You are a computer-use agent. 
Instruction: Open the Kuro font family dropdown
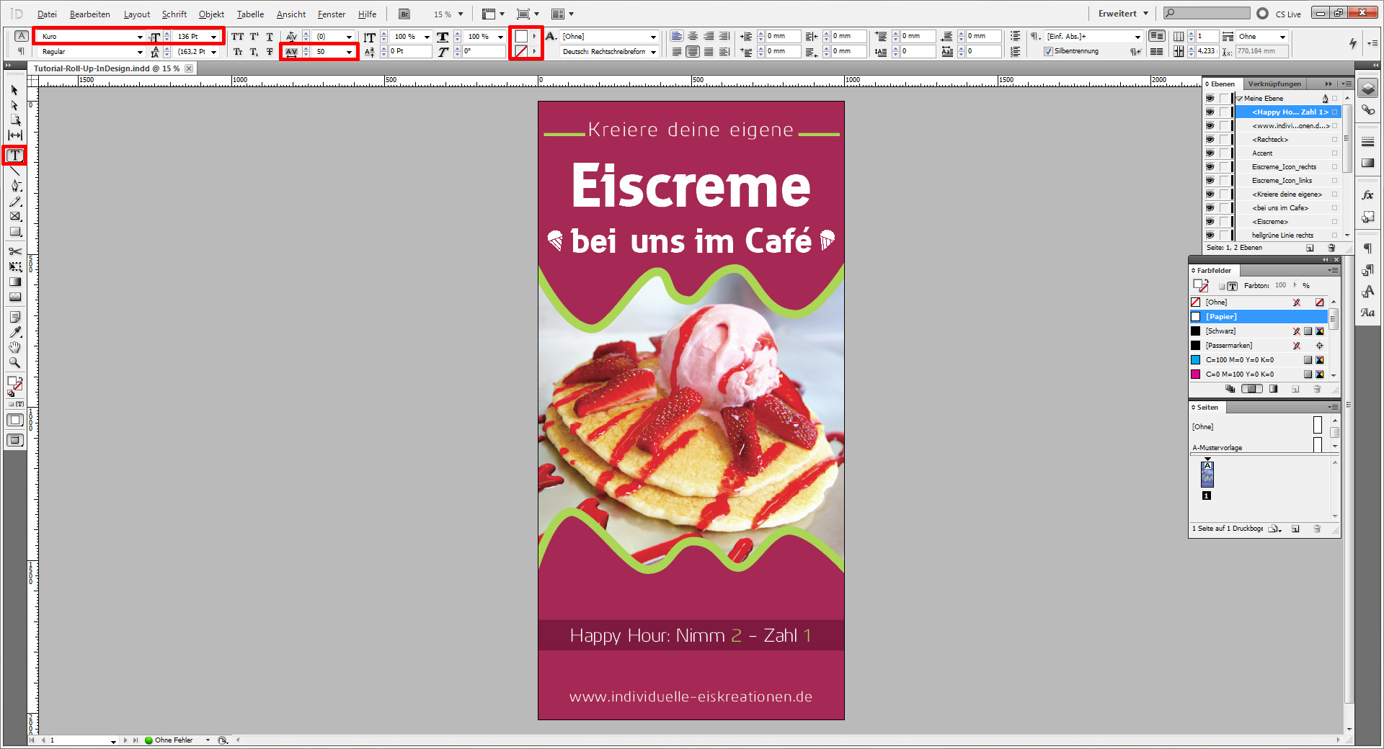point(141,36)
